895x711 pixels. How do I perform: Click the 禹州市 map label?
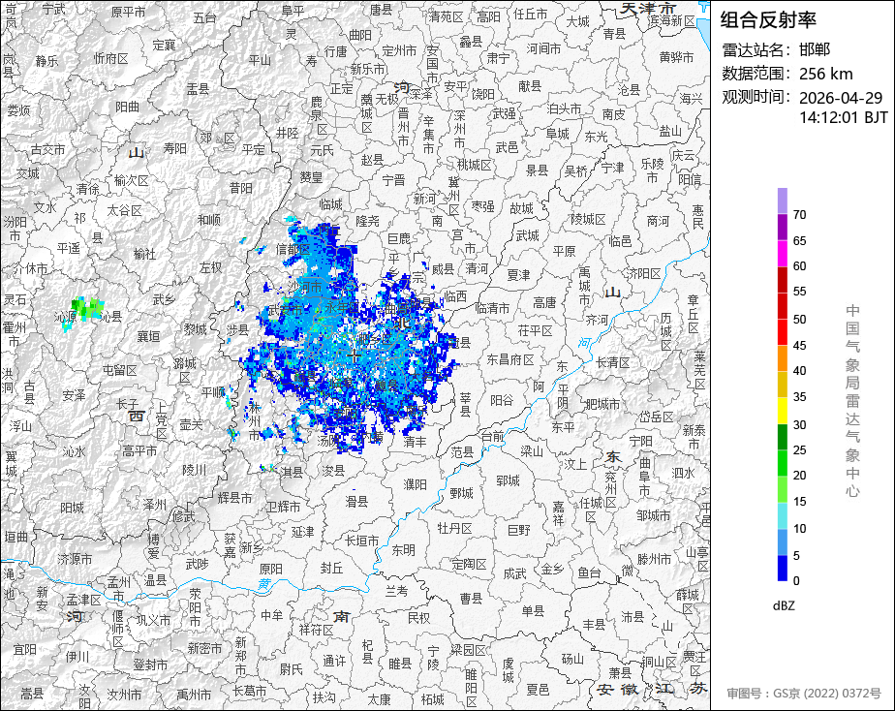[194, 695]
